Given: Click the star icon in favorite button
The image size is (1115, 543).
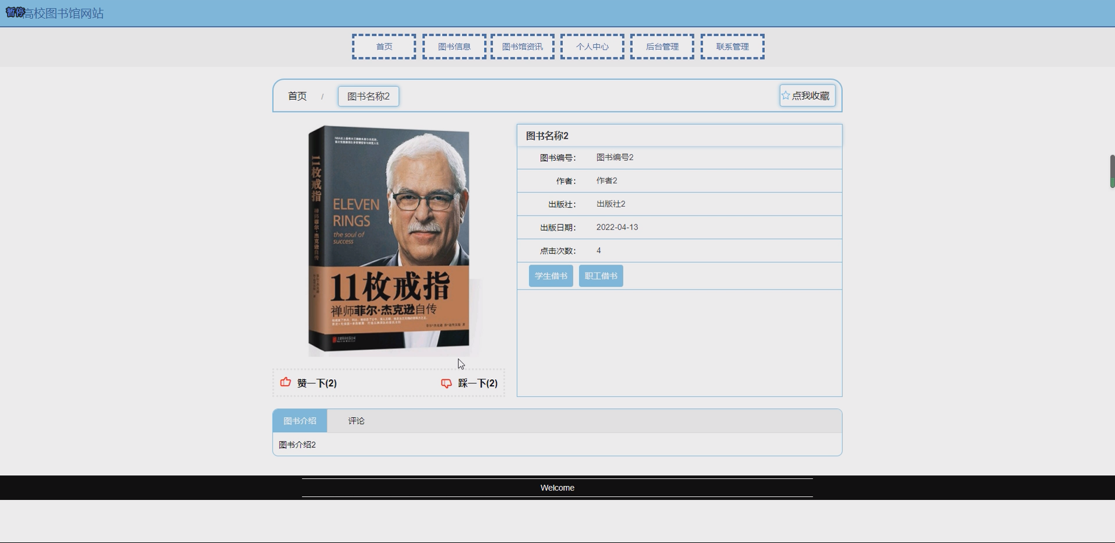Looking at the screenshot, I should (786, 95).
